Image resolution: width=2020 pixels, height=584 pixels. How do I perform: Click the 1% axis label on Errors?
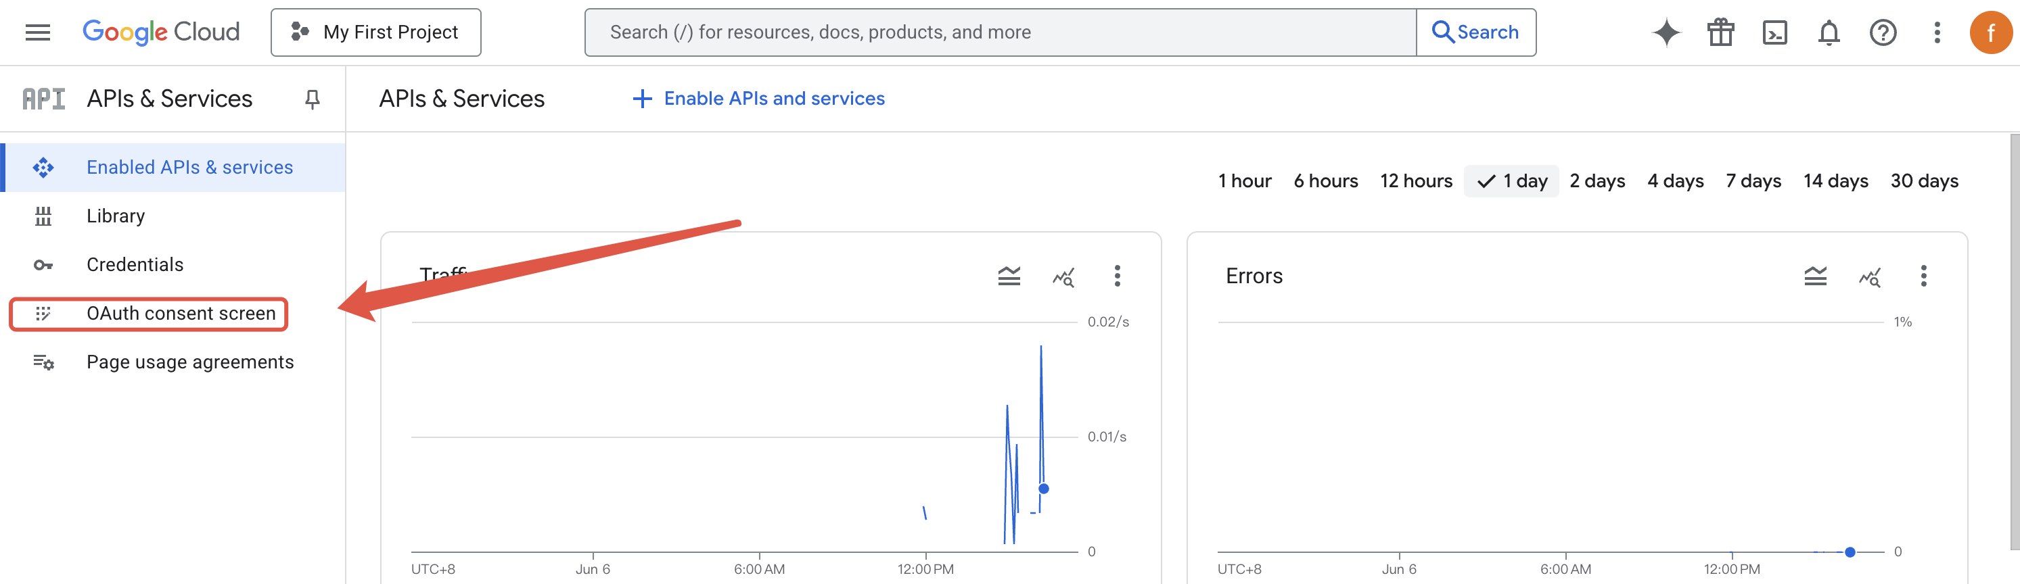(1903, 322)
